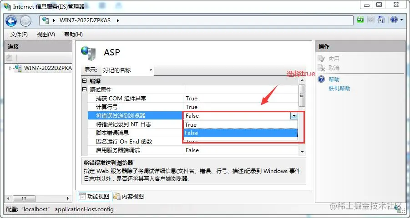Click status bar network icon at right
410x218 pixels.
tap(398, 208)
